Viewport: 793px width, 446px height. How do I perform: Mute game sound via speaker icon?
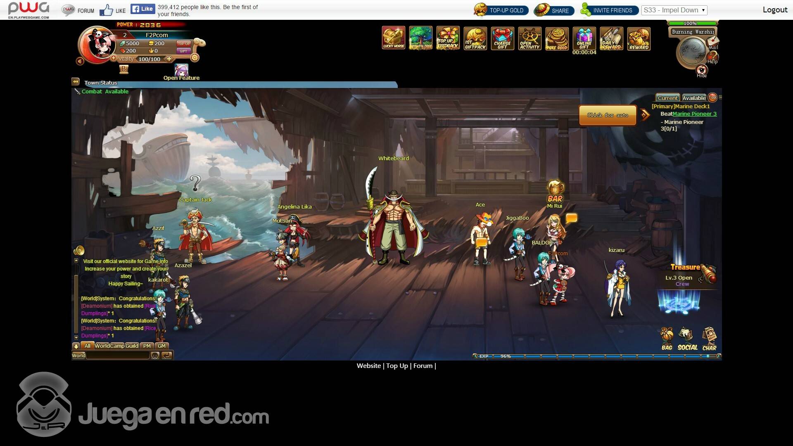(x=80, y=61)
